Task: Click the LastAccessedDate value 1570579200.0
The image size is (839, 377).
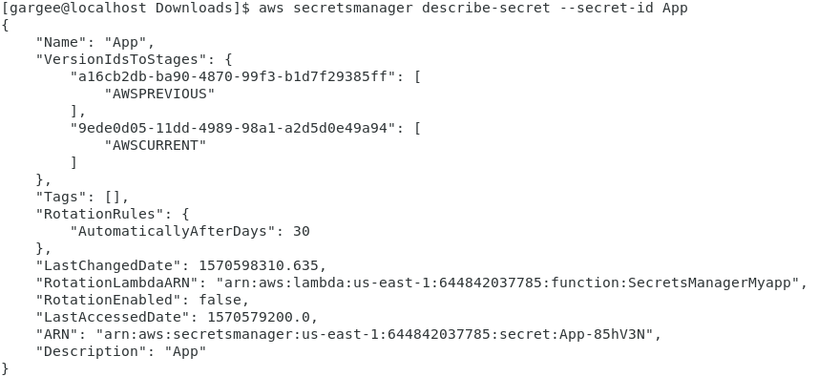Action: pos(259,317)
